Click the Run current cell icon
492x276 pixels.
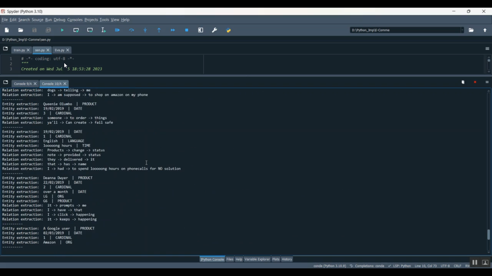[76, 30]
